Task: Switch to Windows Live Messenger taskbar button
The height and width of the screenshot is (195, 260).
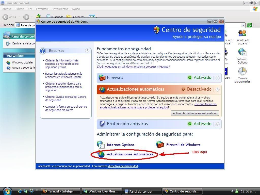Action: click(101, 191)
